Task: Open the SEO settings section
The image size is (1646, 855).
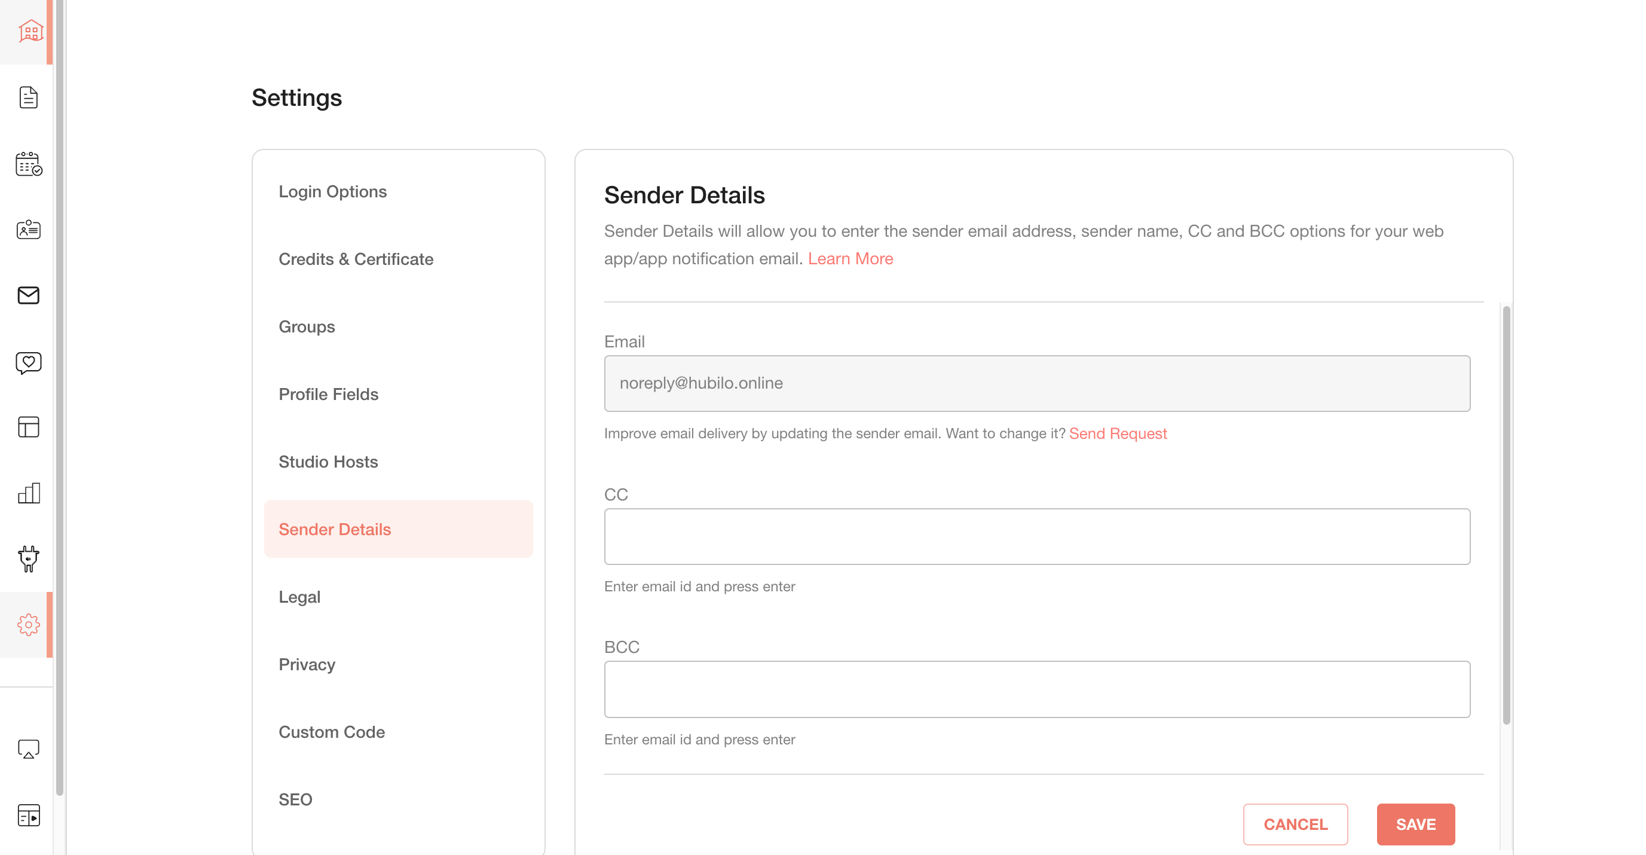Action: point(295,799)
